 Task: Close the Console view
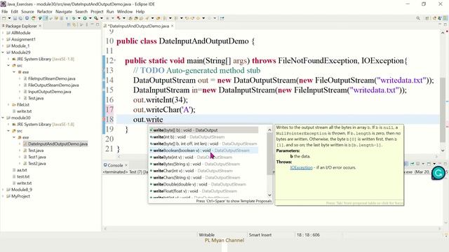point(126,165)
